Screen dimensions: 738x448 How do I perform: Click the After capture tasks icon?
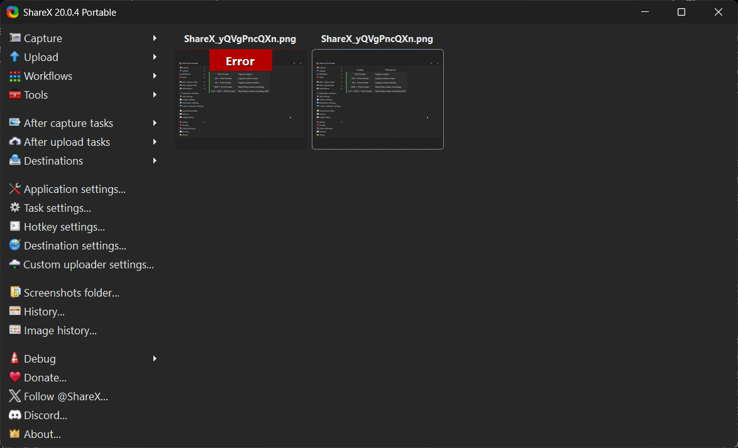[x=15, y=123]
